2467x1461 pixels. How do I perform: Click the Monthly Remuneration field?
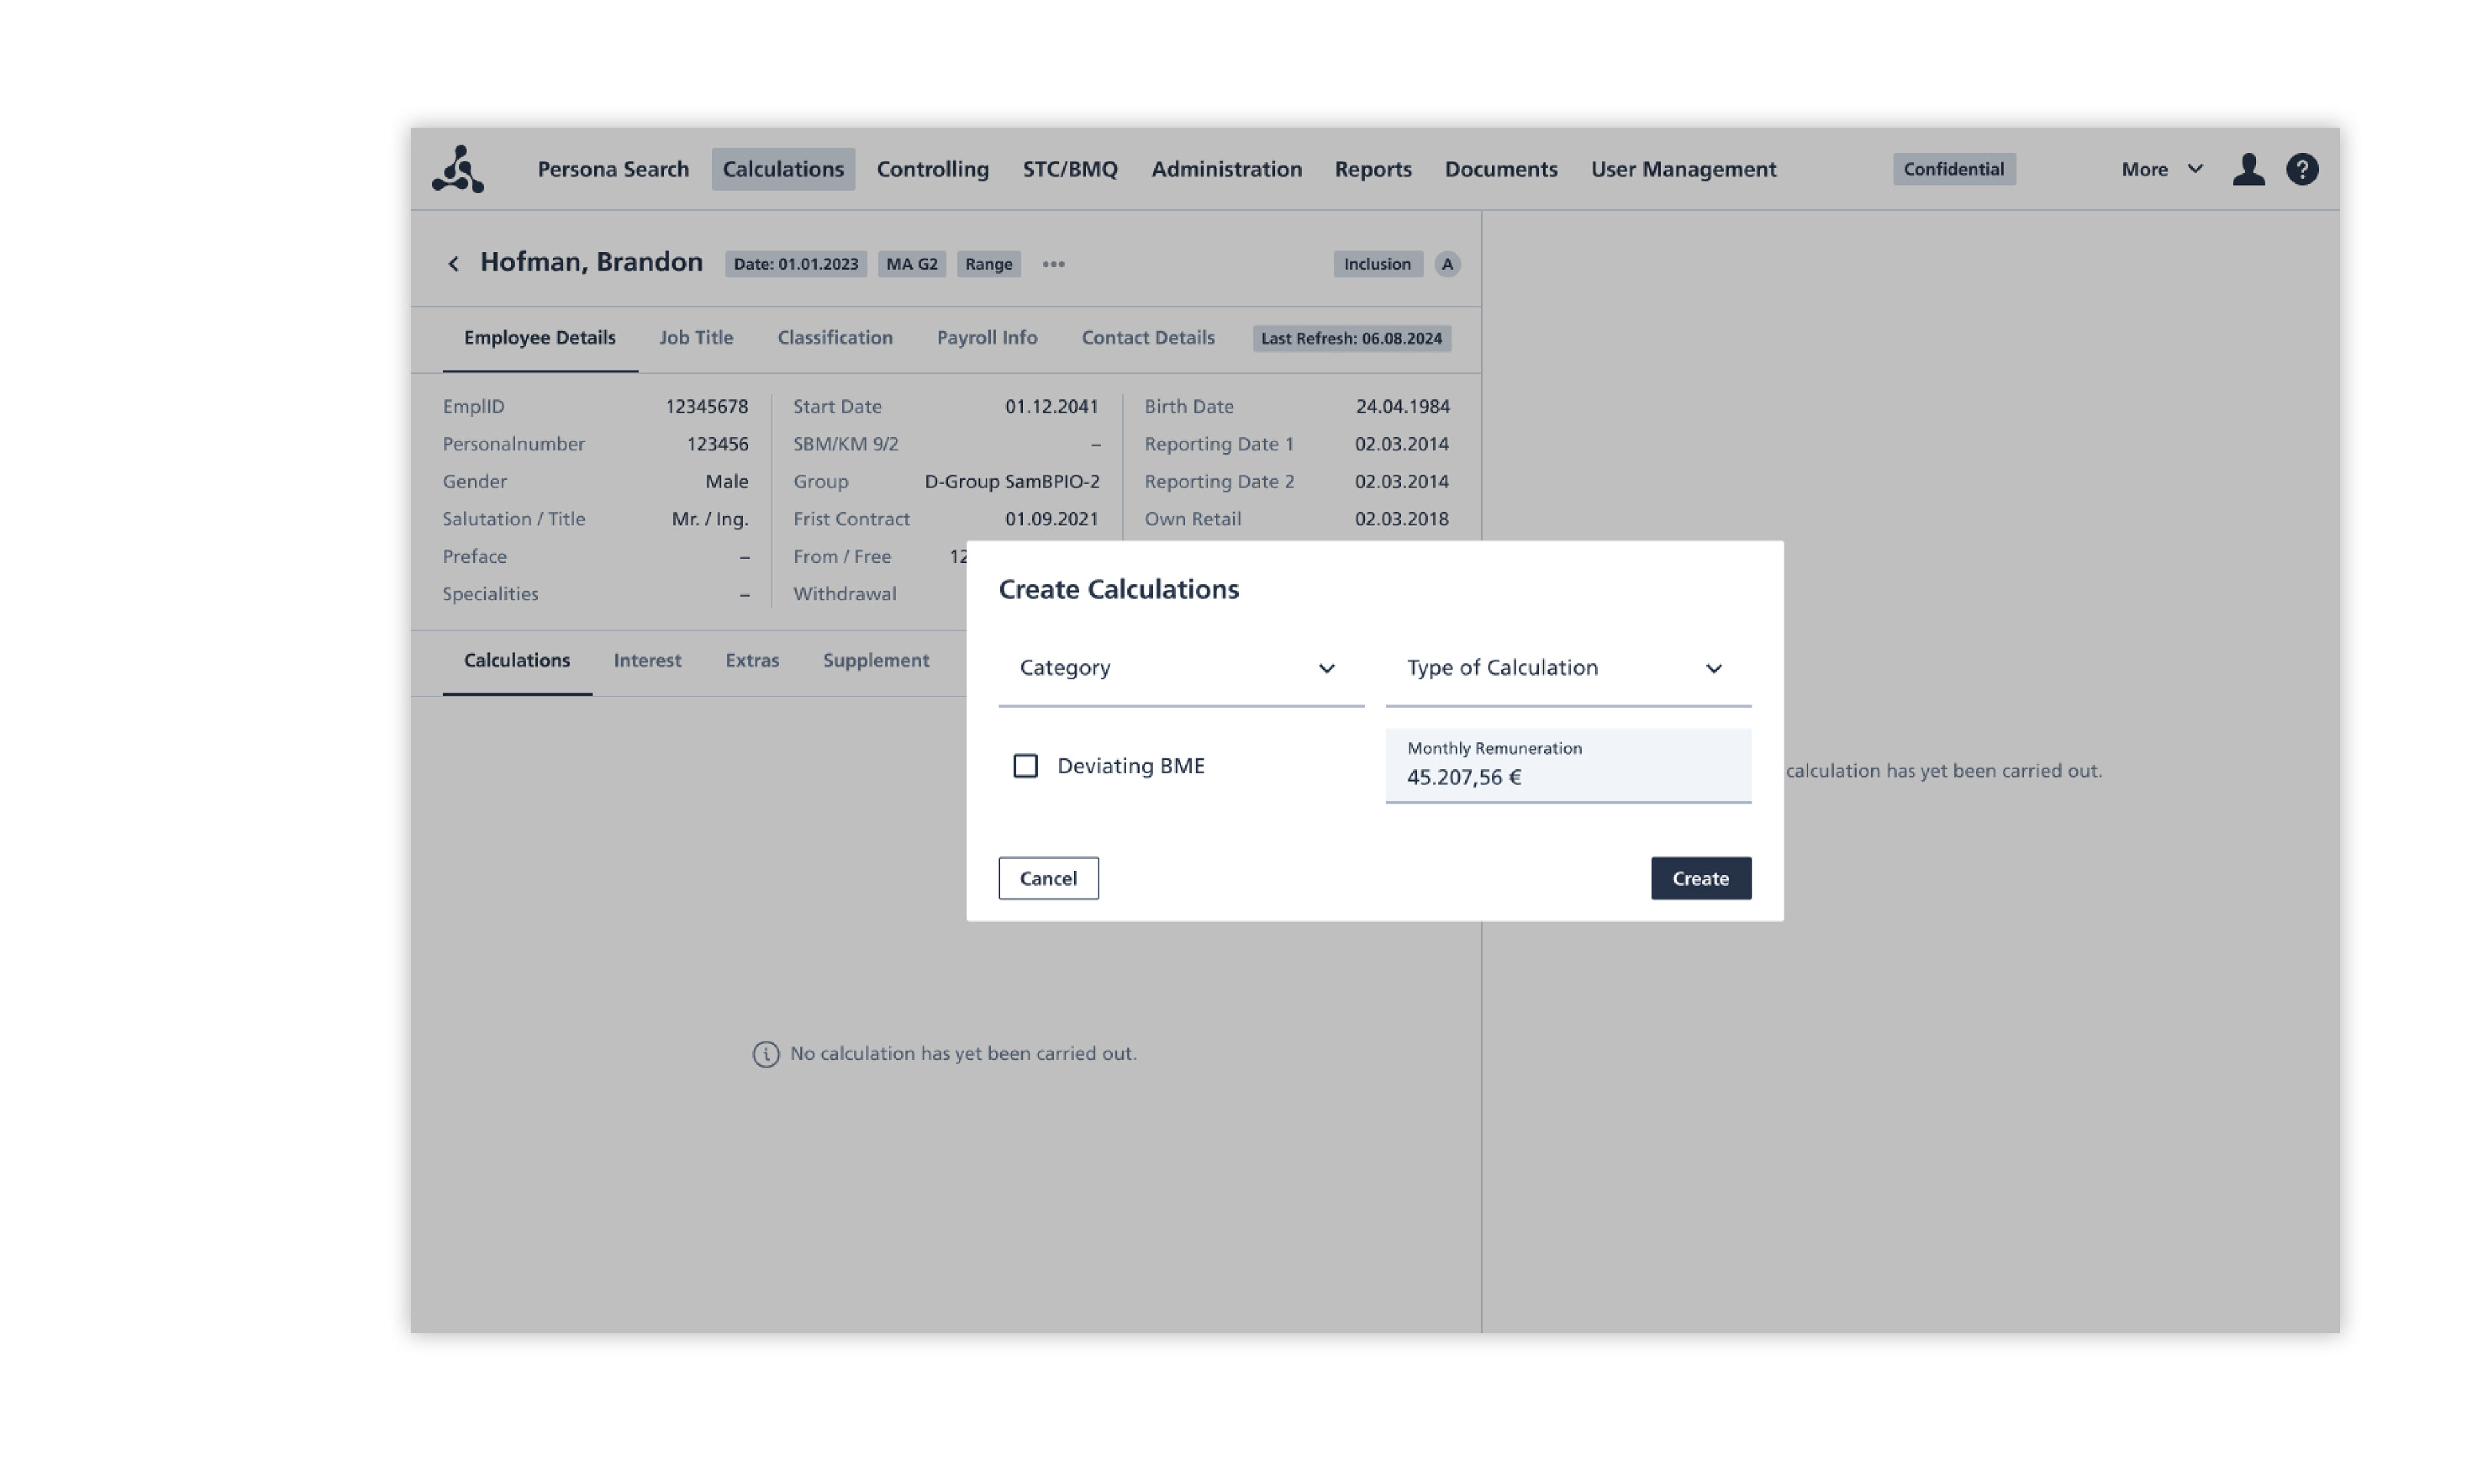pyautogui.click(x=1567, y=767)
